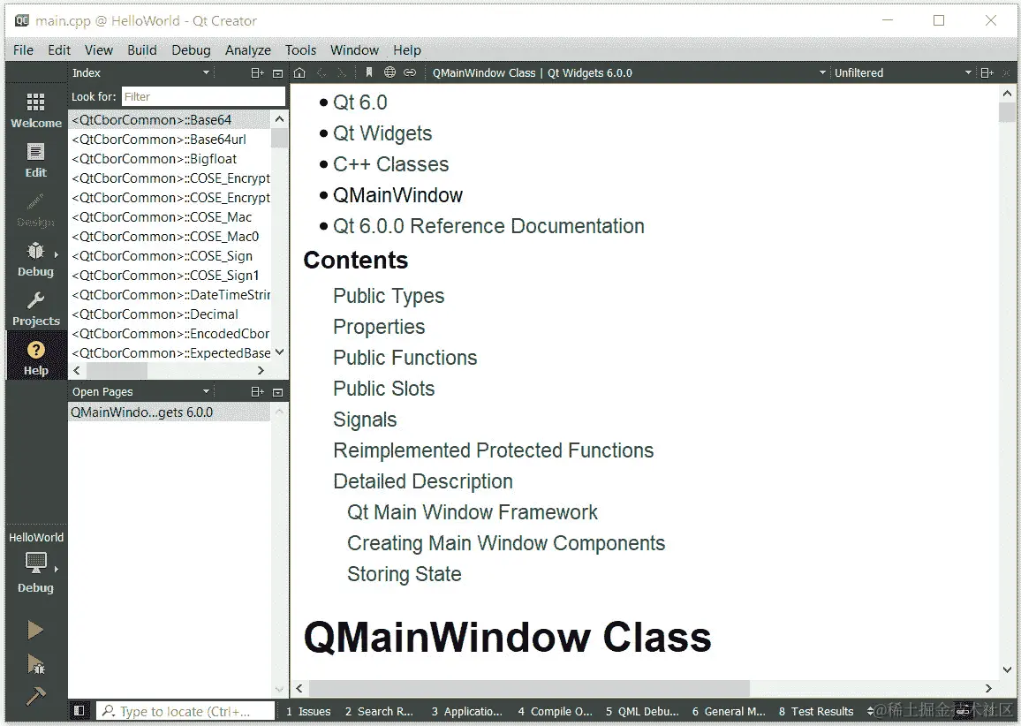The image size is (1021, 726).
Task: Open the Window menu
Action: (x=354, y=50)
